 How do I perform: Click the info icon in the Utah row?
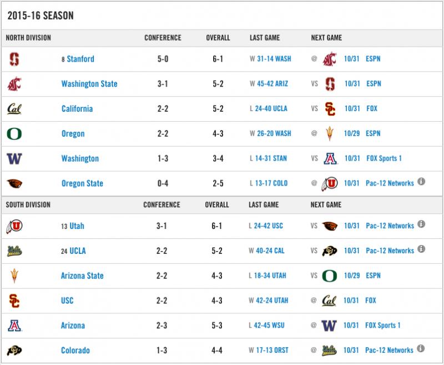[x=421, y=224]
